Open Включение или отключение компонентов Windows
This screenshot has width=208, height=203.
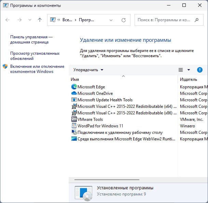(37, 69)
